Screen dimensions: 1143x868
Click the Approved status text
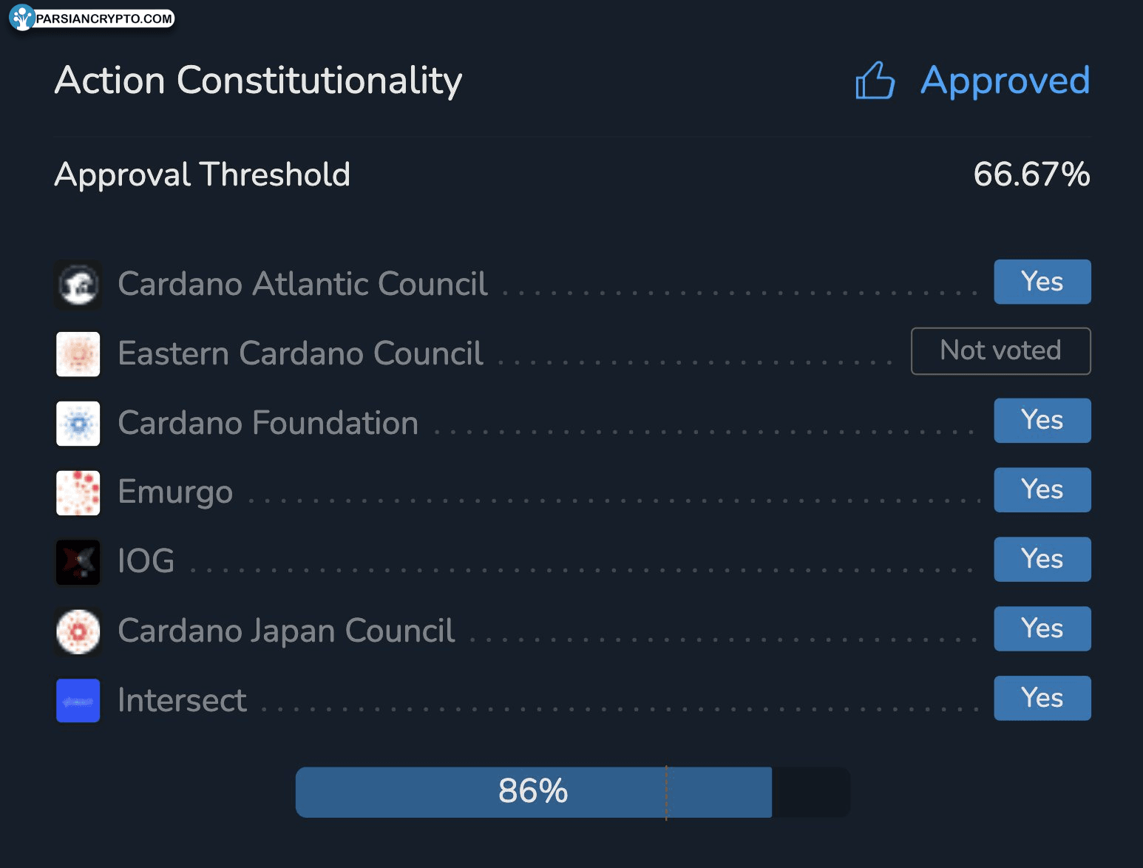click(1005, 80)
